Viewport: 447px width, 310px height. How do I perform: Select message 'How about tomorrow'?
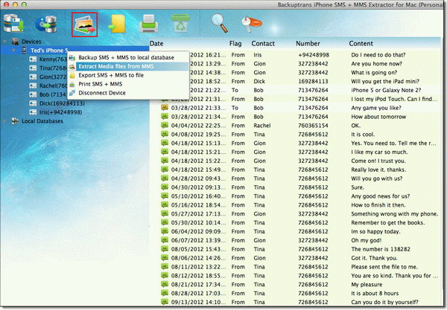(x=378, y=117)
